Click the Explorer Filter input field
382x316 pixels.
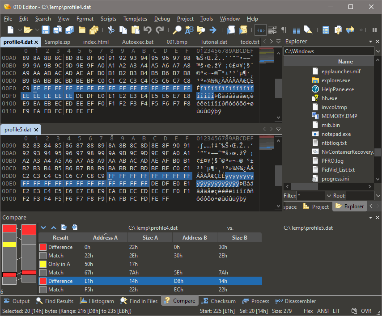click(x=311, y=196)
